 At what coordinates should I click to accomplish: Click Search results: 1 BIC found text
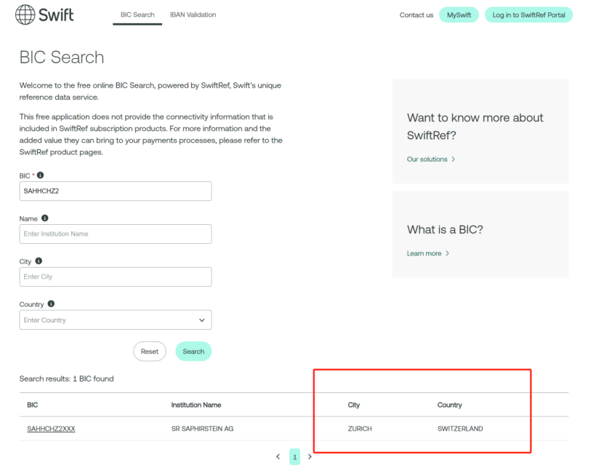(x=67, y=378)
